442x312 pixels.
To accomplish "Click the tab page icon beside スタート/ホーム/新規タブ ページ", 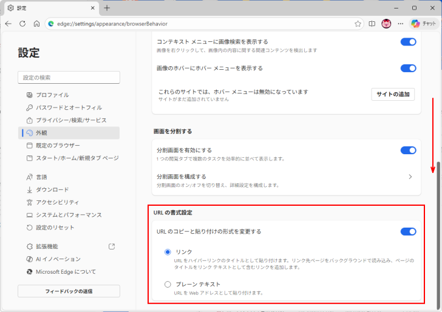I will click(29, 158).
